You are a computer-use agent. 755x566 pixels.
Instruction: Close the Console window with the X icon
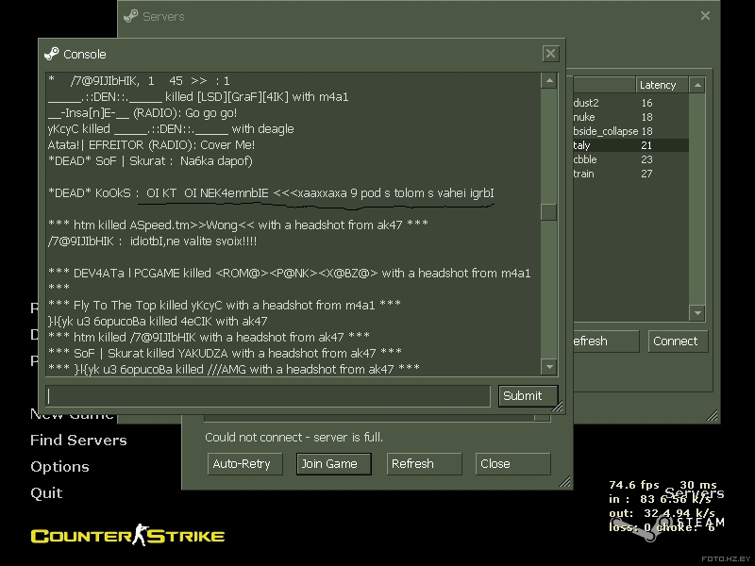tap(550, 54)
